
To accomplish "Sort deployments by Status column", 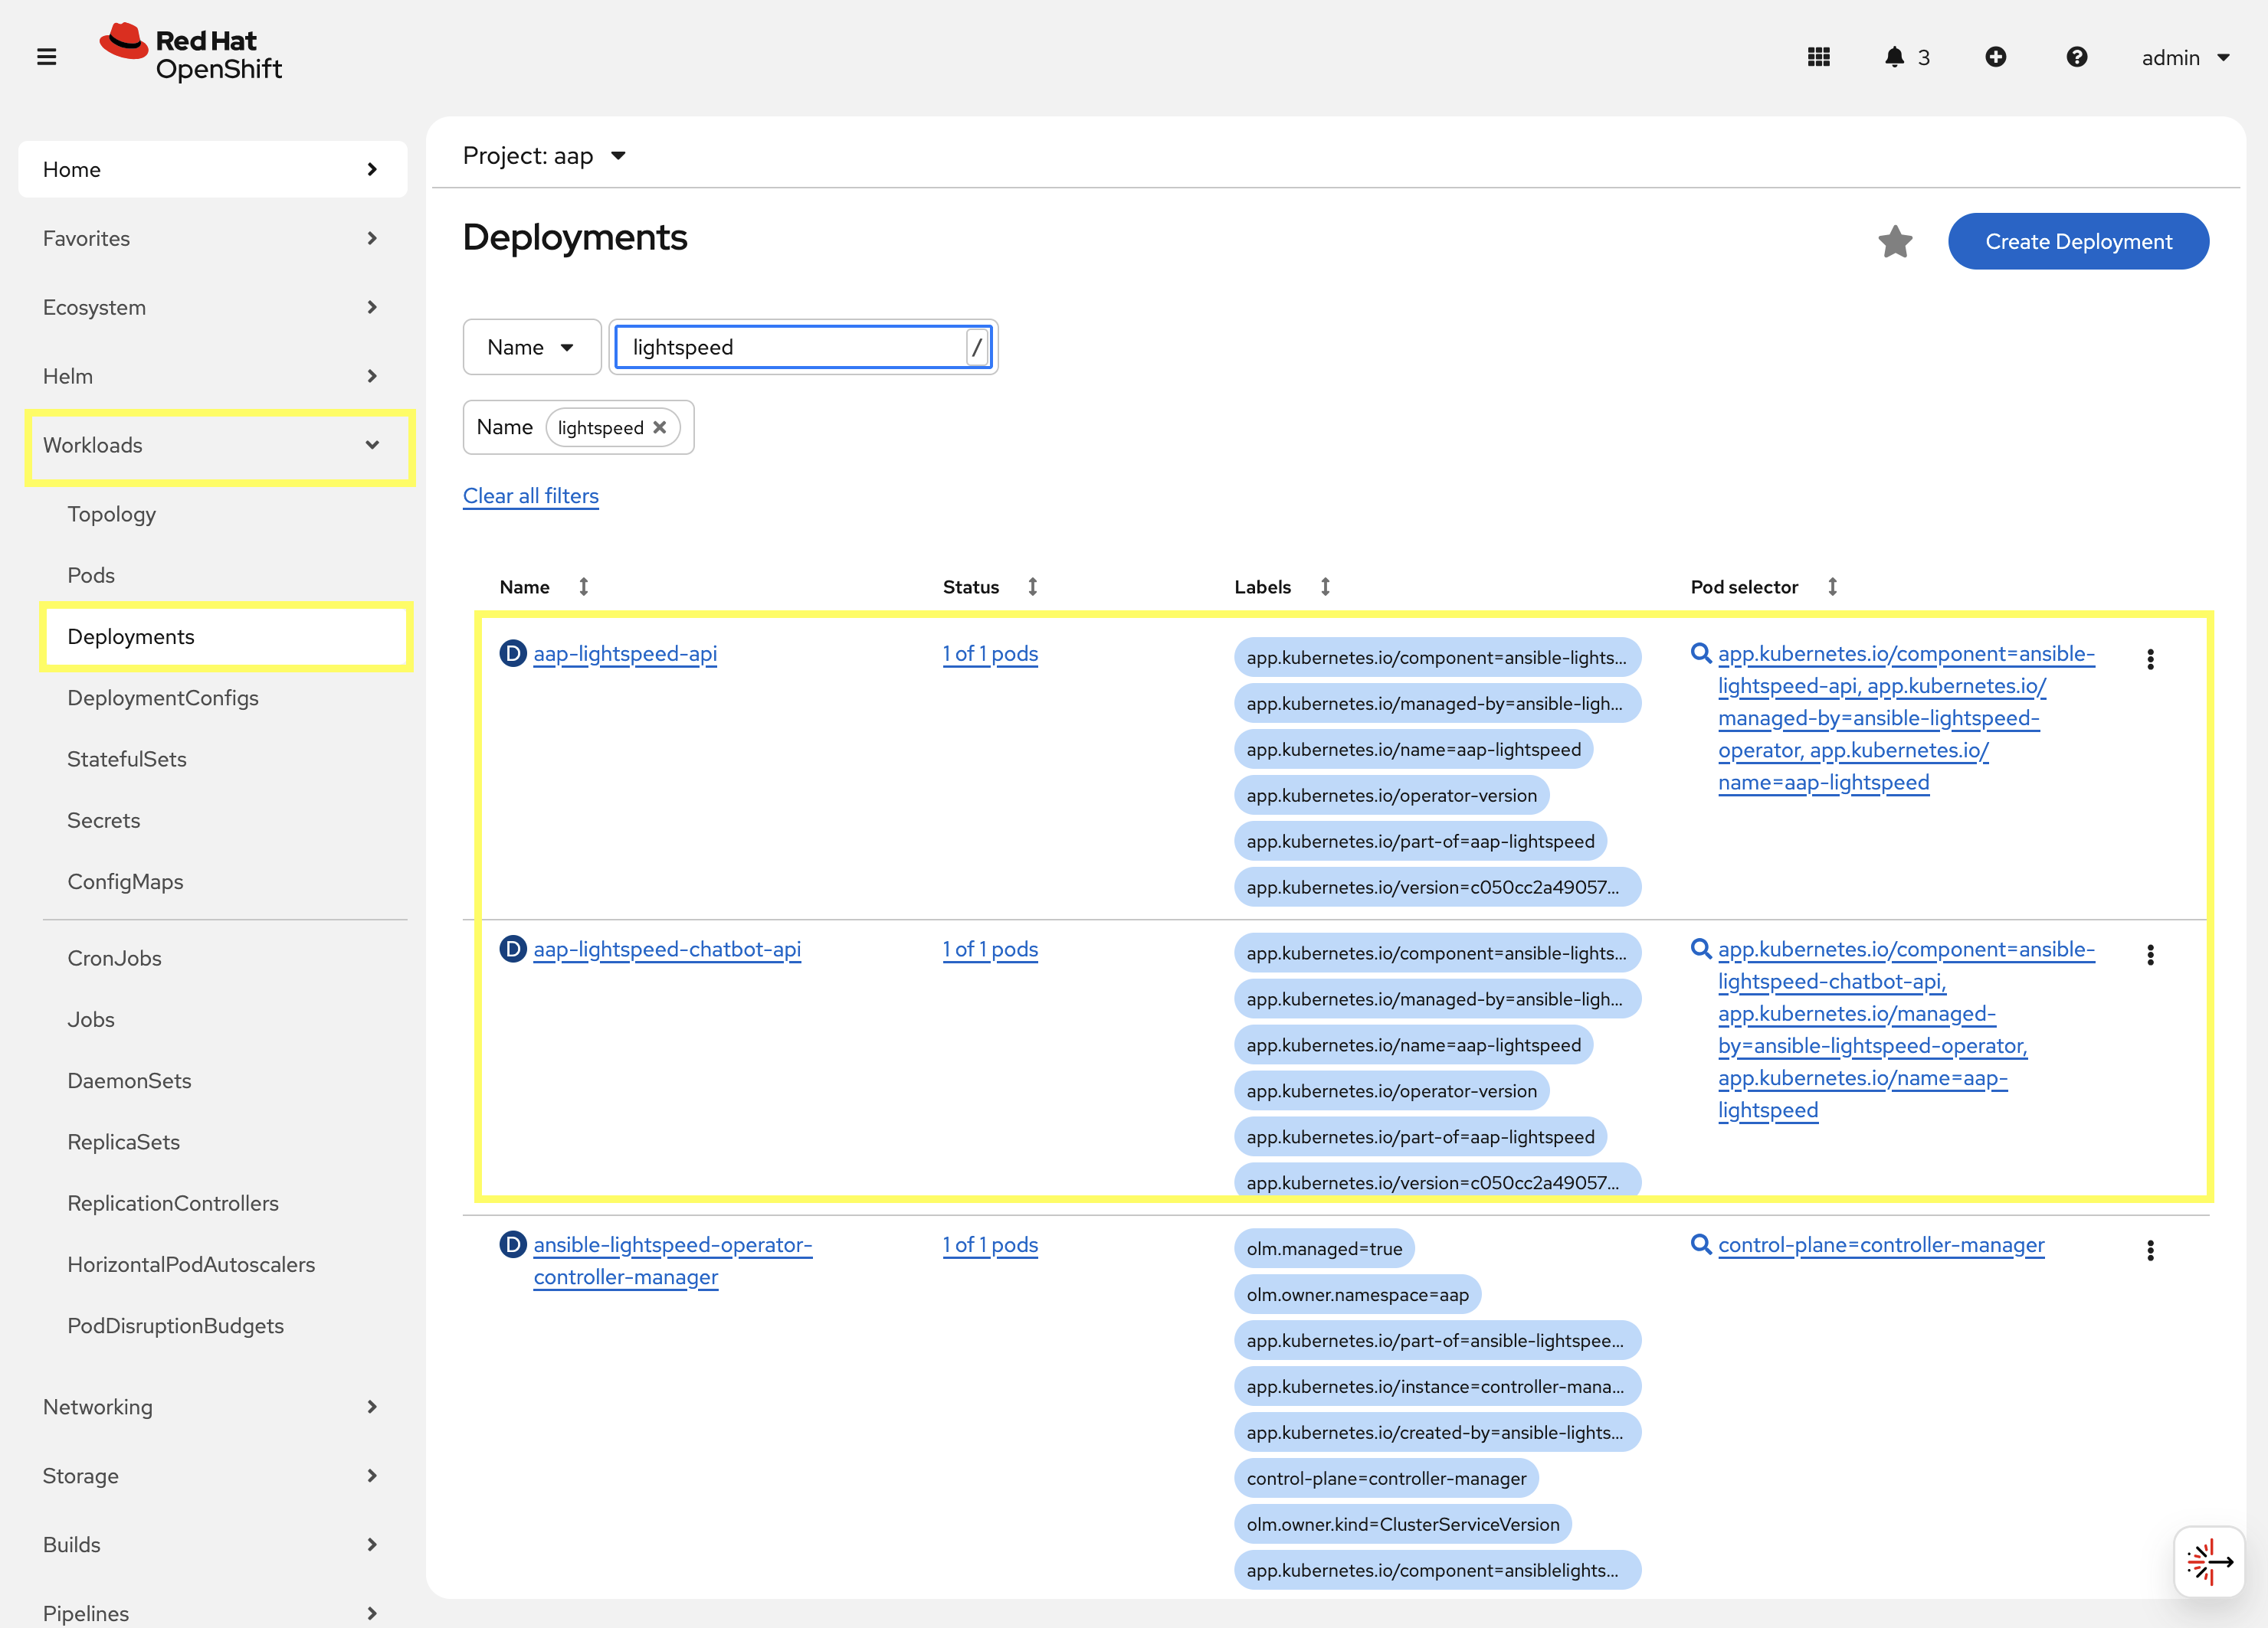I will (x=1032, y=587).
